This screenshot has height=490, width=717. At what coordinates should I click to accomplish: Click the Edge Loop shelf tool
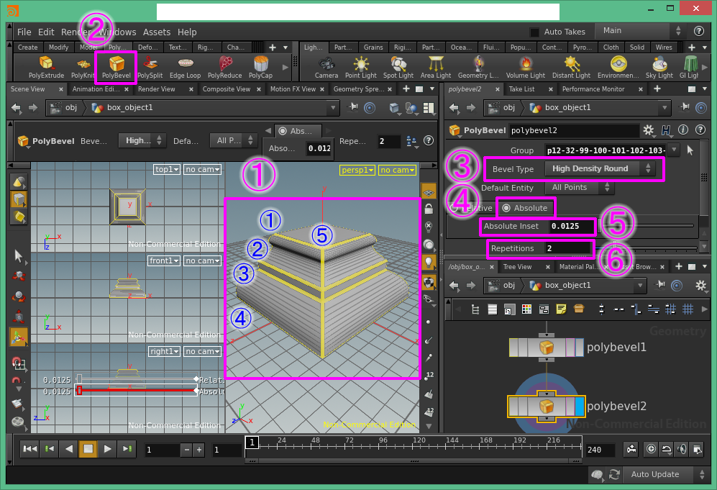click(x=186, y=67)
